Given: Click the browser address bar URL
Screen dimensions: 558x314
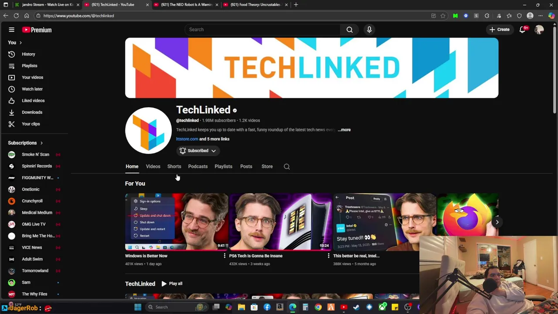Looking at the screenshot, I should pos(79,16).
